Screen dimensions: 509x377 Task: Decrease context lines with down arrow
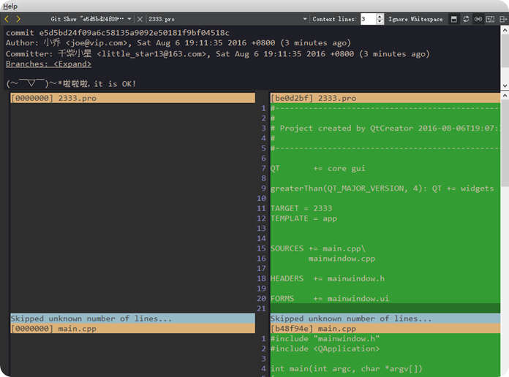(x=380, y=22)
